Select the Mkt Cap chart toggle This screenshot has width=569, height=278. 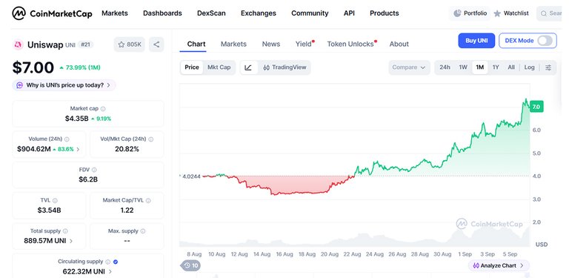[x=219, y=67]
